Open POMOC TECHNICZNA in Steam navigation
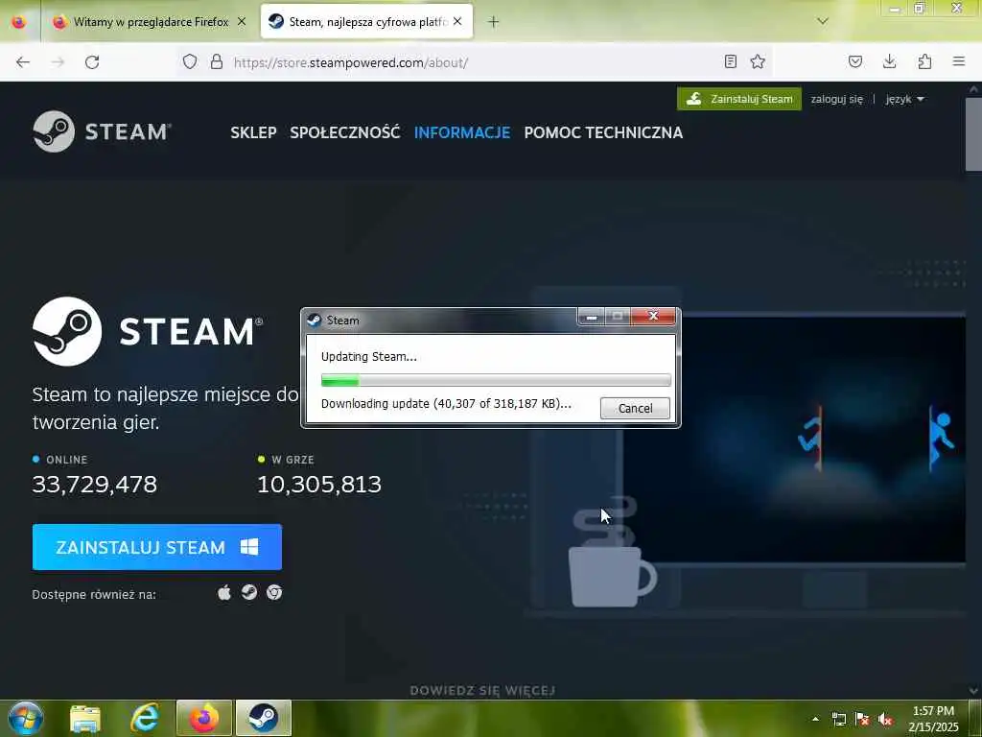This screenshot has height=737, width=982. coord(603,132)
